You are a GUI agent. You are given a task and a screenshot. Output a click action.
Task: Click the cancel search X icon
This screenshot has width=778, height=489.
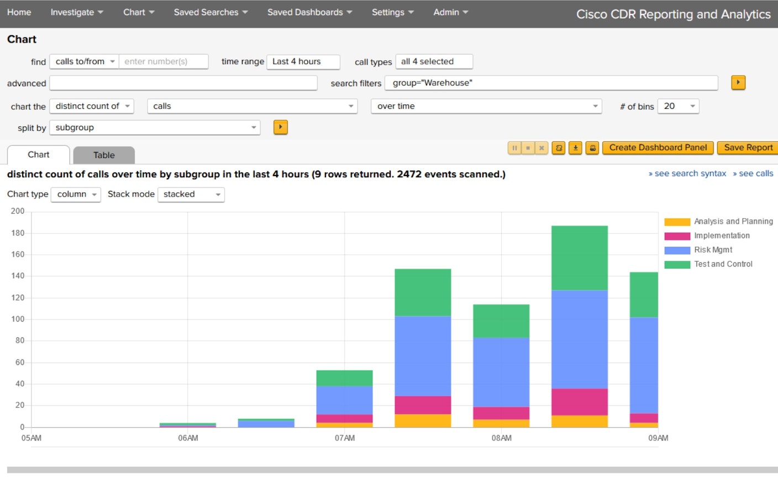tap(542, 148)
